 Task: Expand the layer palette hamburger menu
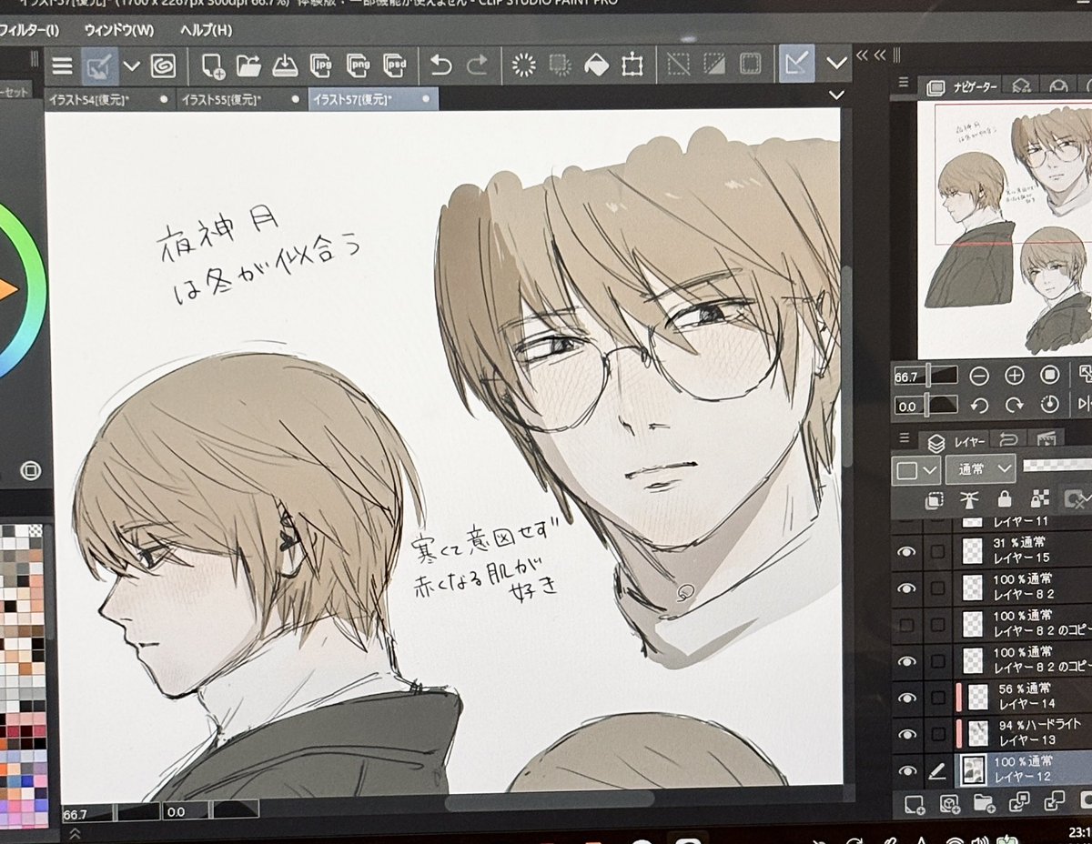point(904,439)
